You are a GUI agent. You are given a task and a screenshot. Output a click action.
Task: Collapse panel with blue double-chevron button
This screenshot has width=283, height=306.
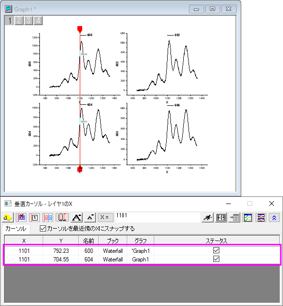(x=274, y=217)
